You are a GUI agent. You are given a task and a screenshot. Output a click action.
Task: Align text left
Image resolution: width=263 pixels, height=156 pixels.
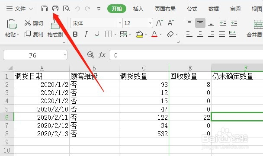[189, 34]
